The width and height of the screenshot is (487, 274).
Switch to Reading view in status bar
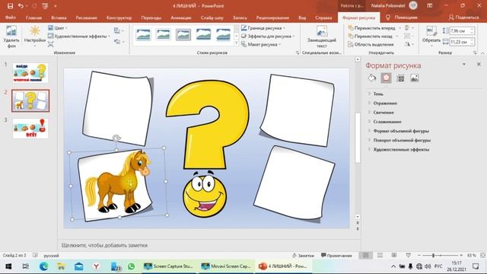pyautogui.click(x=394, y=256)
